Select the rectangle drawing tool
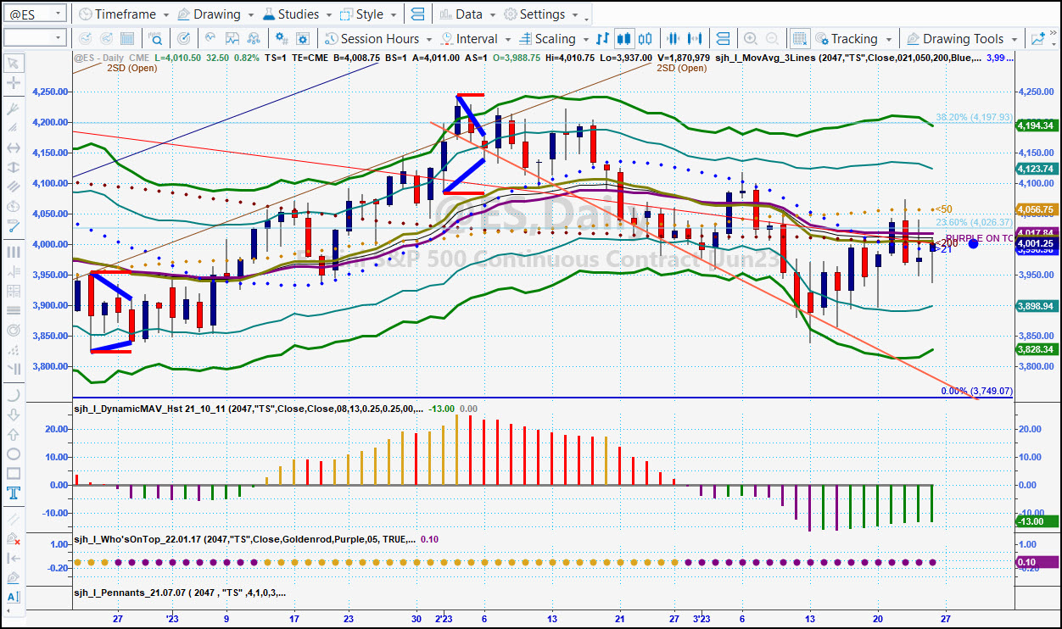 click(13, 473)
